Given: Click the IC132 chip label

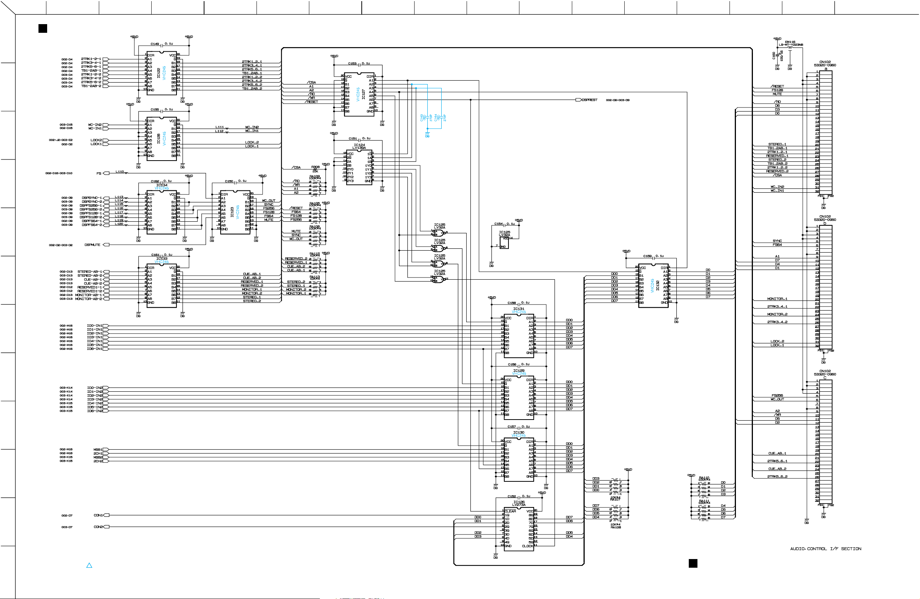Looking at the screenshot, I should click(657, 286).
